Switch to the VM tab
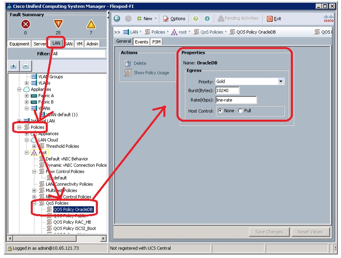Image resolution: width=341 pixels, height=258 pixels. point(79,44)
